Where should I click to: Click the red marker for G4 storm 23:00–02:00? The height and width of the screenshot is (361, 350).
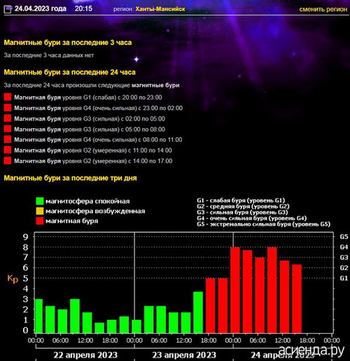click(8, 108)
